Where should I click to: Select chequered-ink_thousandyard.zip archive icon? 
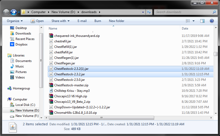point(51,36)
